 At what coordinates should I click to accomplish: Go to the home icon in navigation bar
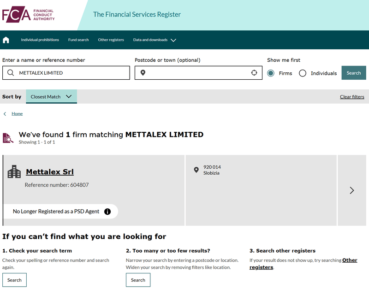(x=6, y=40)
